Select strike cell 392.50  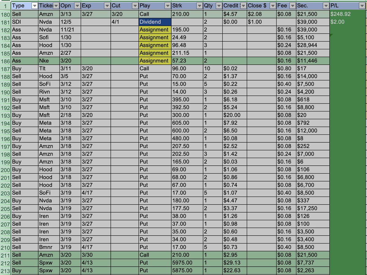[x=187, y=107]
